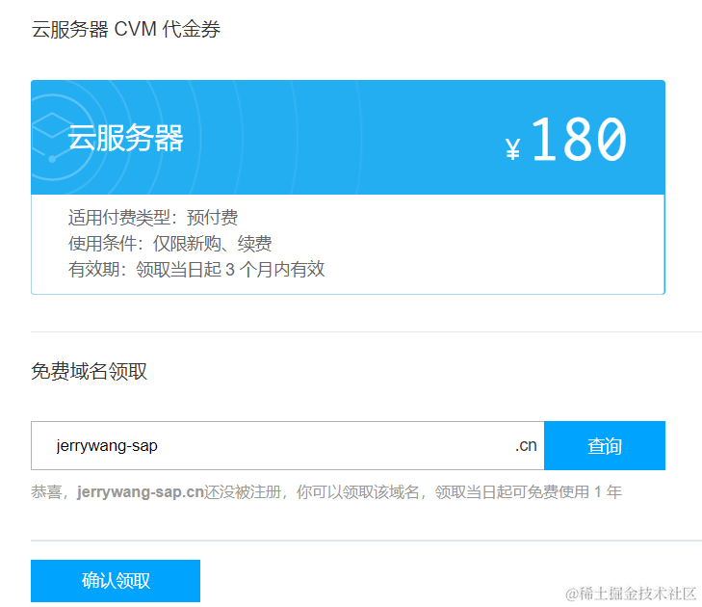This screenshot has height=607, width=702.
Task: Click the cube icon on voucher card
Action: pos(51,137)
